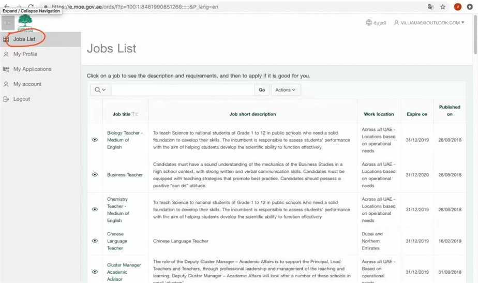The height and width of the screenshot is (283, 478).
Task: Click the red V browser profile avatar
Action: click(x=457, y=7)
